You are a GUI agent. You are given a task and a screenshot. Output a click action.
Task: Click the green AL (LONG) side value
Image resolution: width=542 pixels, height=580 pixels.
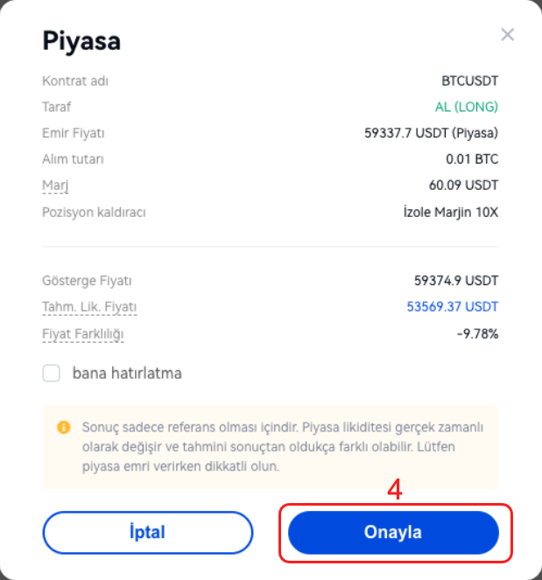click(467, 107)
